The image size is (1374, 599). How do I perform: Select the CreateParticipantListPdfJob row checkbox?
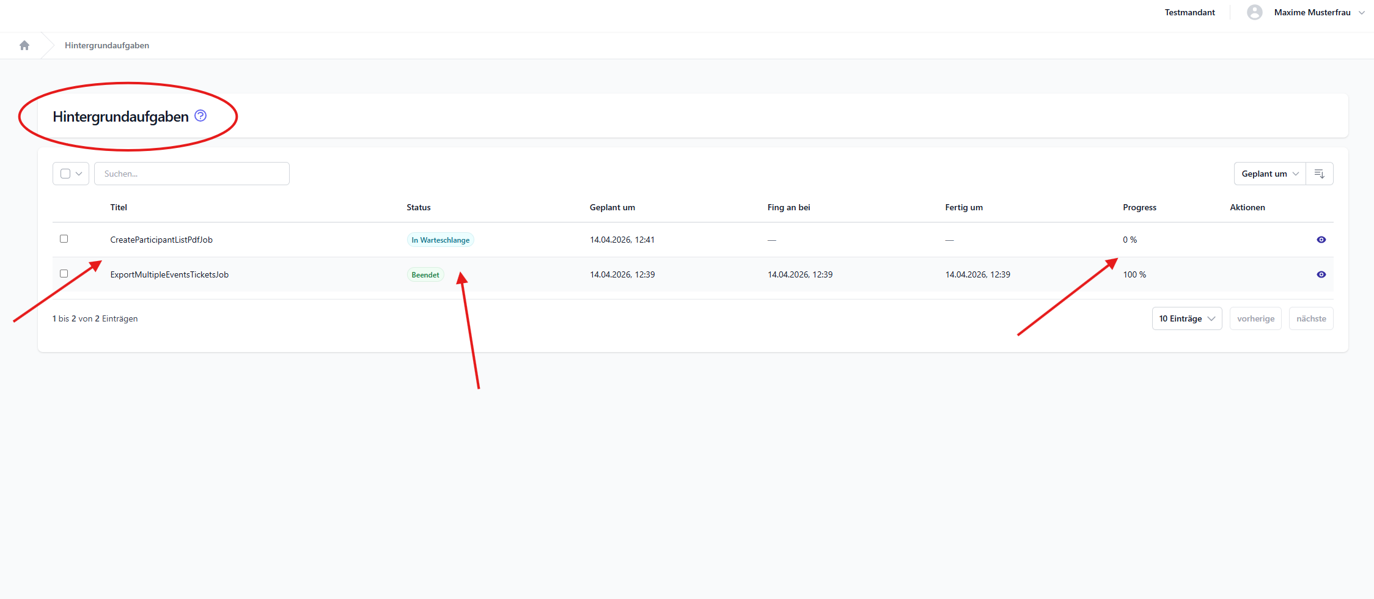point(64,239)
